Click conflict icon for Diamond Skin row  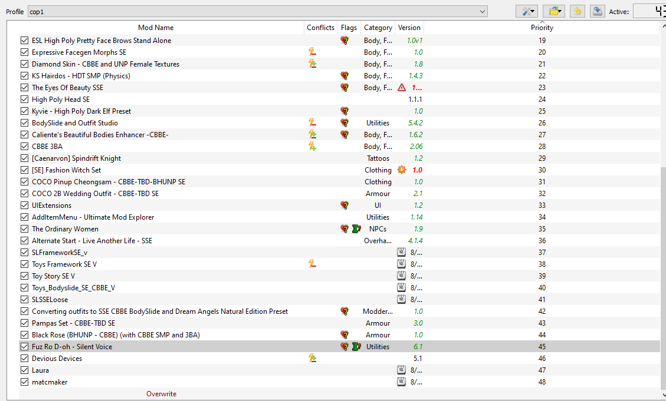312,64
